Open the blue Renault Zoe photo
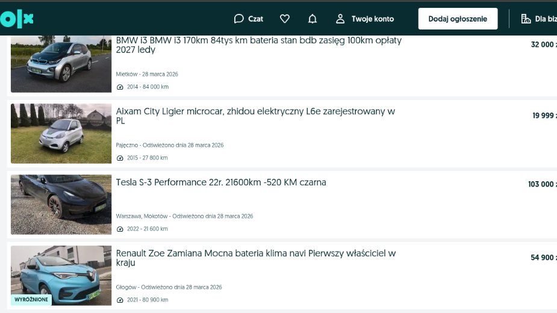 click(x=61, y=276)
